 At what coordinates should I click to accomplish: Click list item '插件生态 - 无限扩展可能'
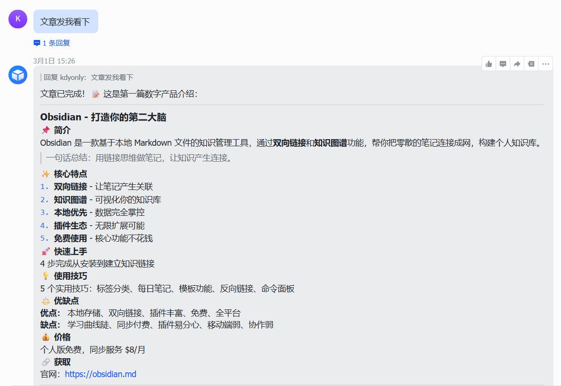[99, 226]
